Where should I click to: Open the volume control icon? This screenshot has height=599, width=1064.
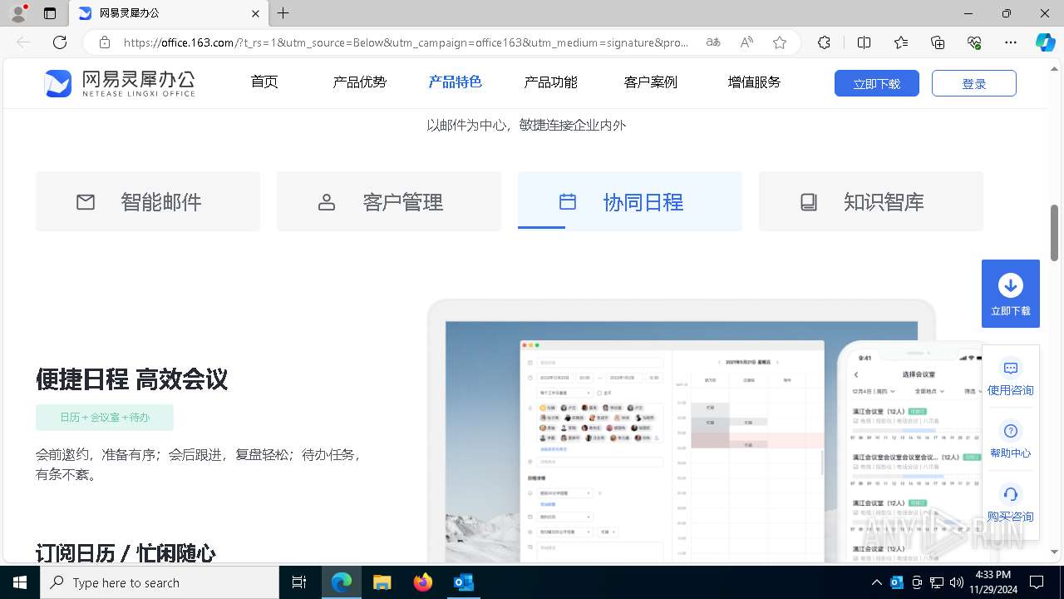point(957,582)
